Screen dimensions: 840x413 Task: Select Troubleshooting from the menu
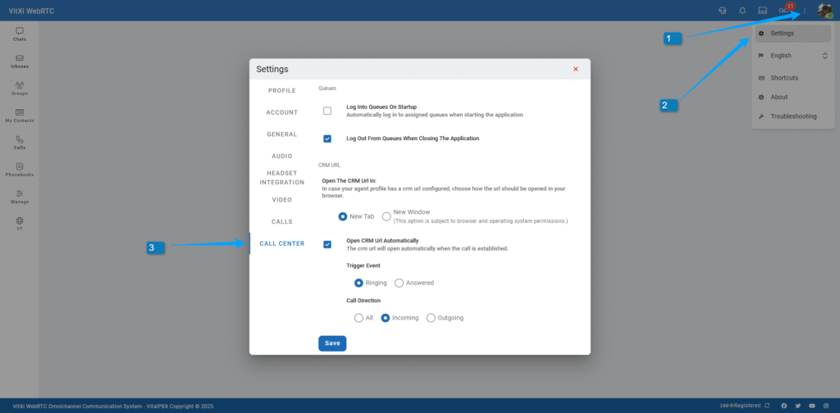793,116
